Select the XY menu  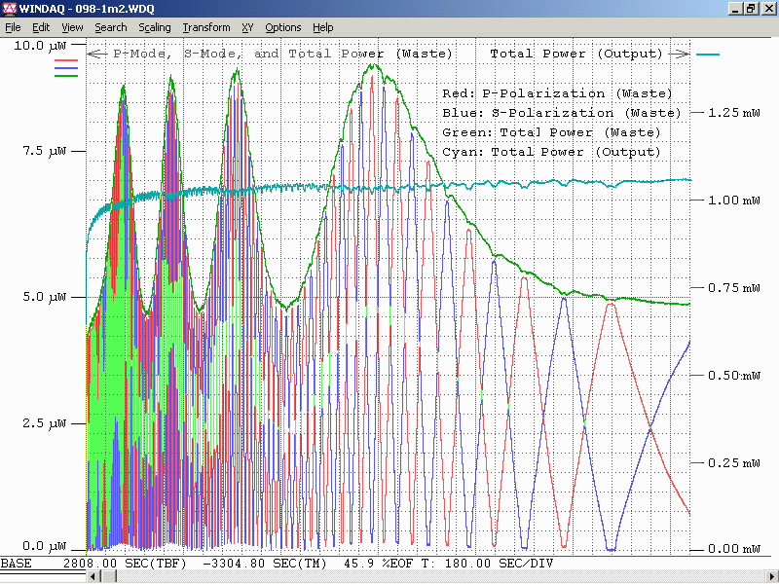[x=247, y=27]
